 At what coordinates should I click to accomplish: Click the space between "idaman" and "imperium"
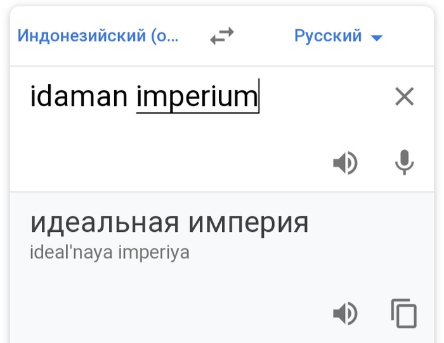pos(132,97)
